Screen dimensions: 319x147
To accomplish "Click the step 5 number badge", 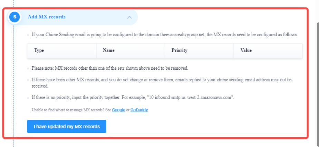I will pyautogui.click(x=14, y=17).
